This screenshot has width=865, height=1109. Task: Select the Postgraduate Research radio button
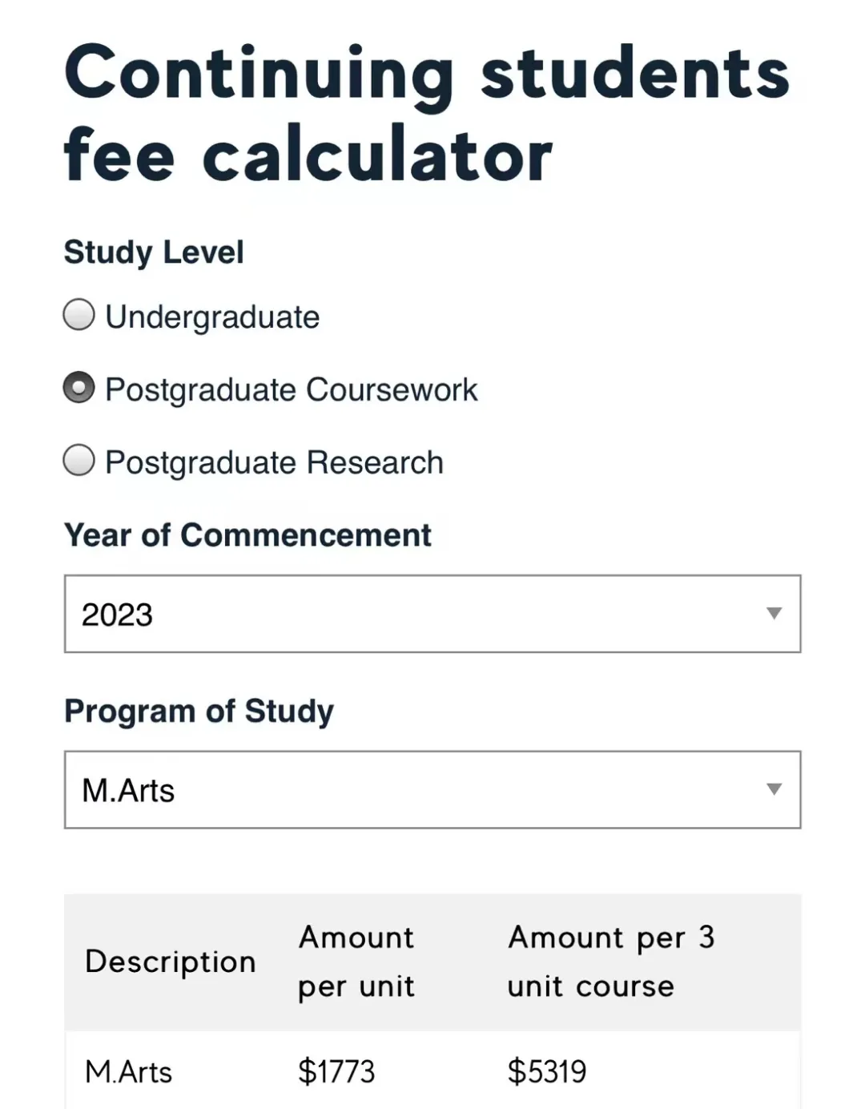tap(78, 461)
